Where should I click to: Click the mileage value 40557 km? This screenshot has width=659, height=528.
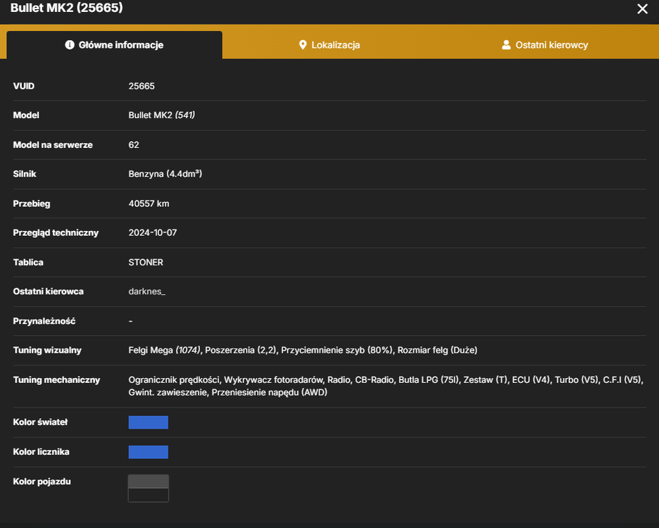tap(149, 204)
